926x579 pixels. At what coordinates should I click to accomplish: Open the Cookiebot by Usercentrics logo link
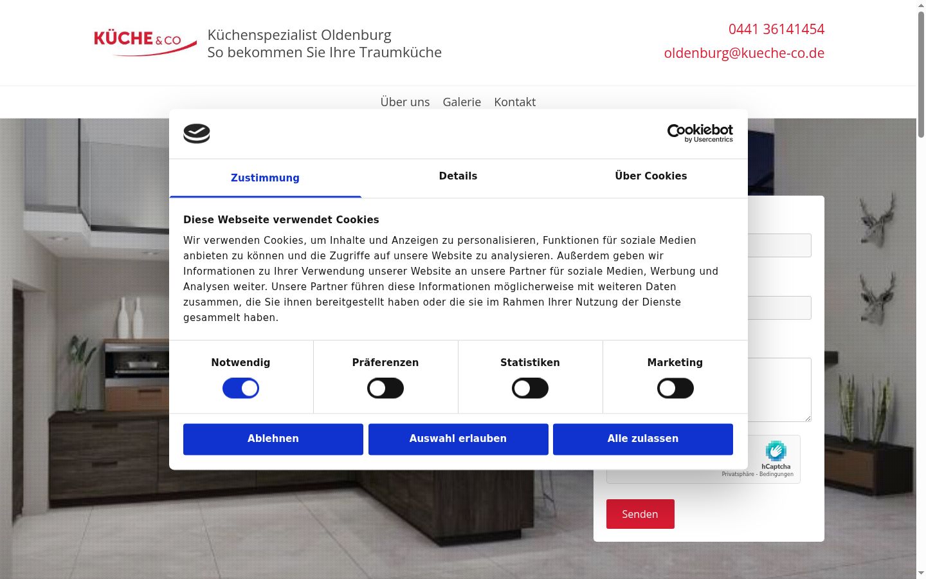(700, 133)
